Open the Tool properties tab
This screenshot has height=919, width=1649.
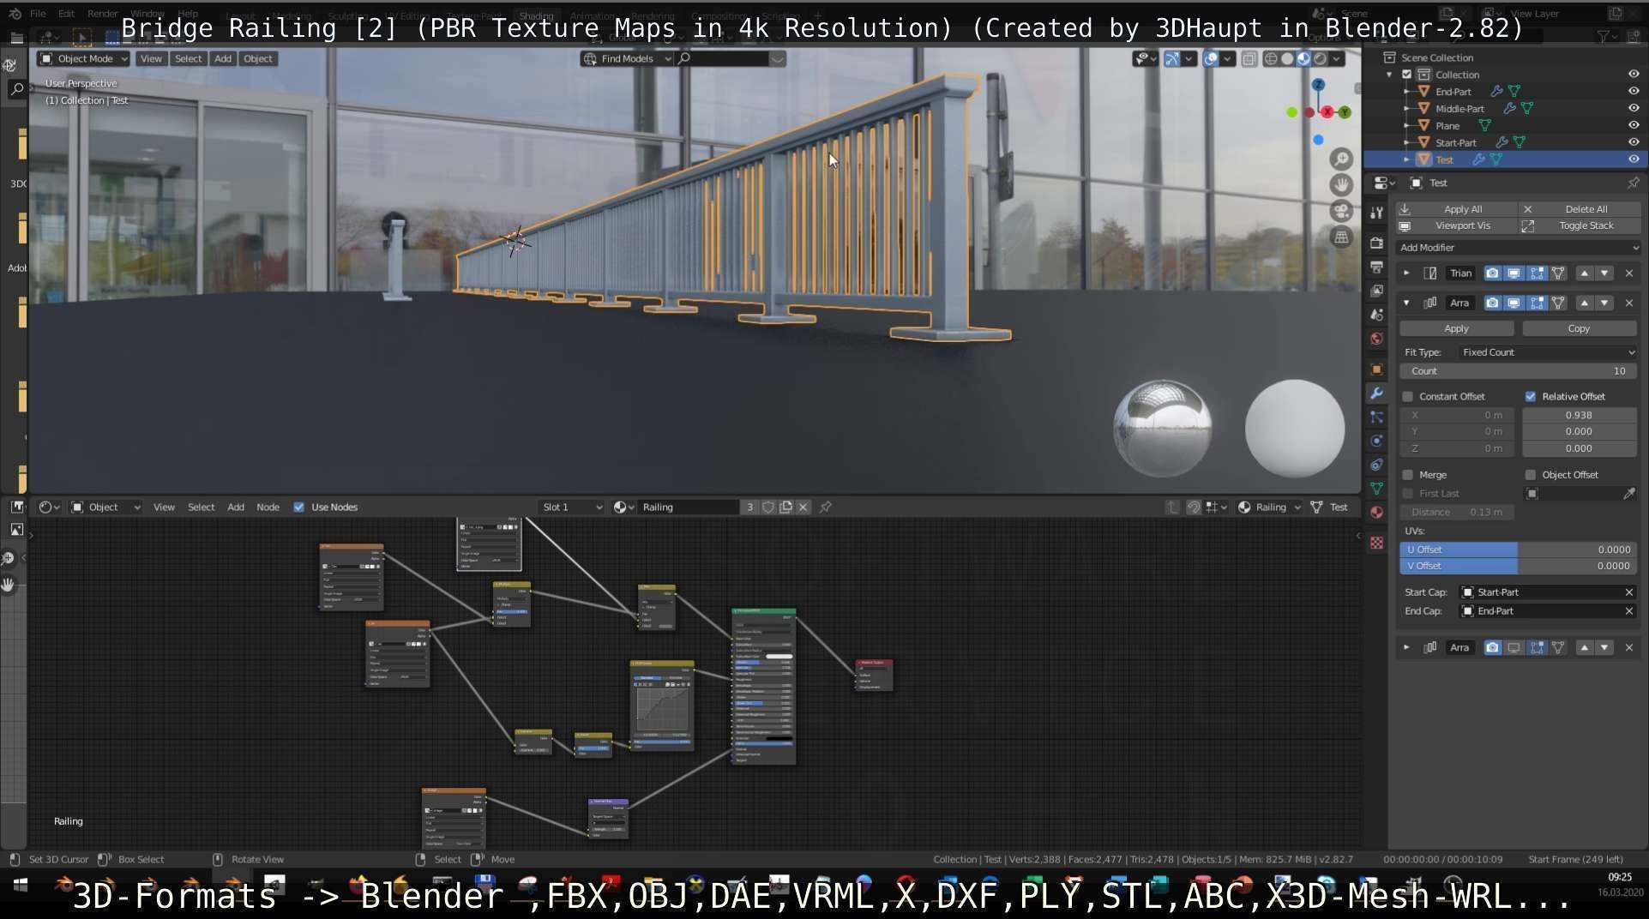pos(1376,212)
